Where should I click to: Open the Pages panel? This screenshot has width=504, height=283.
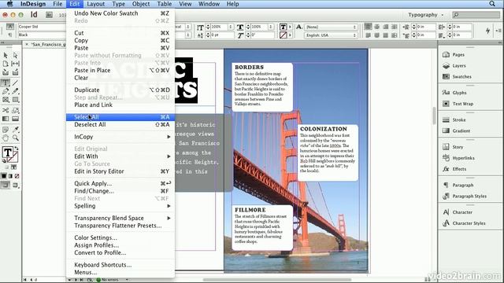pyautogui.click(x=458, y=54)
